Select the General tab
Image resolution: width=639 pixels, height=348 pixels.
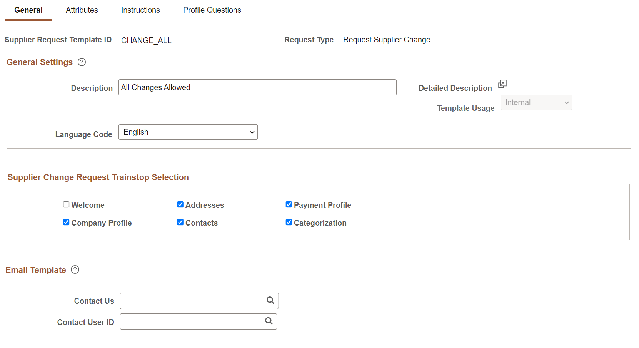point(28,10)
